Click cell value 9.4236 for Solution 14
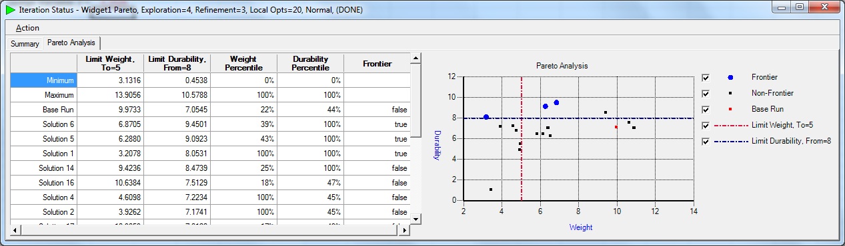 point(110,168)
